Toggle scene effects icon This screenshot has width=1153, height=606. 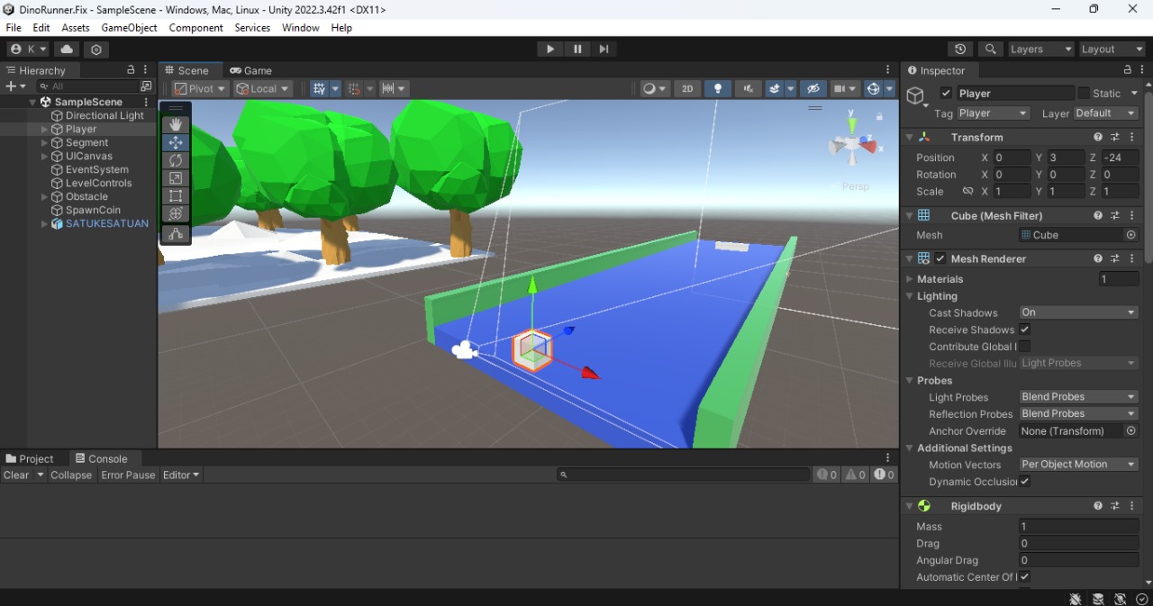pyautogui.click(x=774, y=88)
